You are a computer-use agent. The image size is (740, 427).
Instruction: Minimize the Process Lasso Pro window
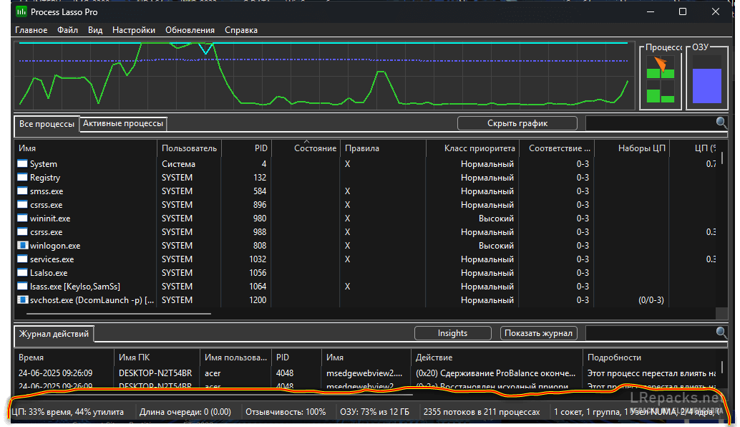point(651,11)
